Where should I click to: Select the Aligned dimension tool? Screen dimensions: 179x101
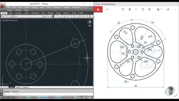point(58,16)
